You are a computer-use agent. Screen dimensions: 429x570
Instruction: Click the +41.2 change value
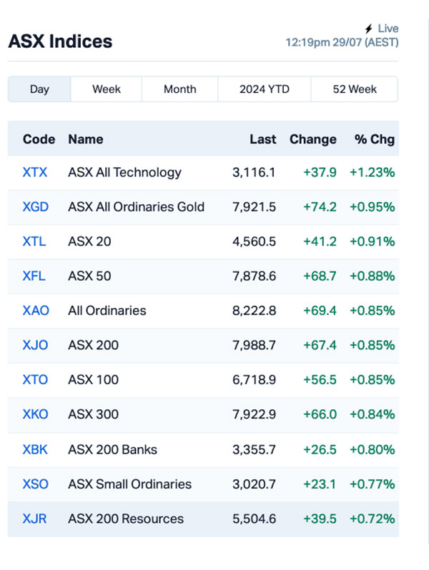click(320, 241)
